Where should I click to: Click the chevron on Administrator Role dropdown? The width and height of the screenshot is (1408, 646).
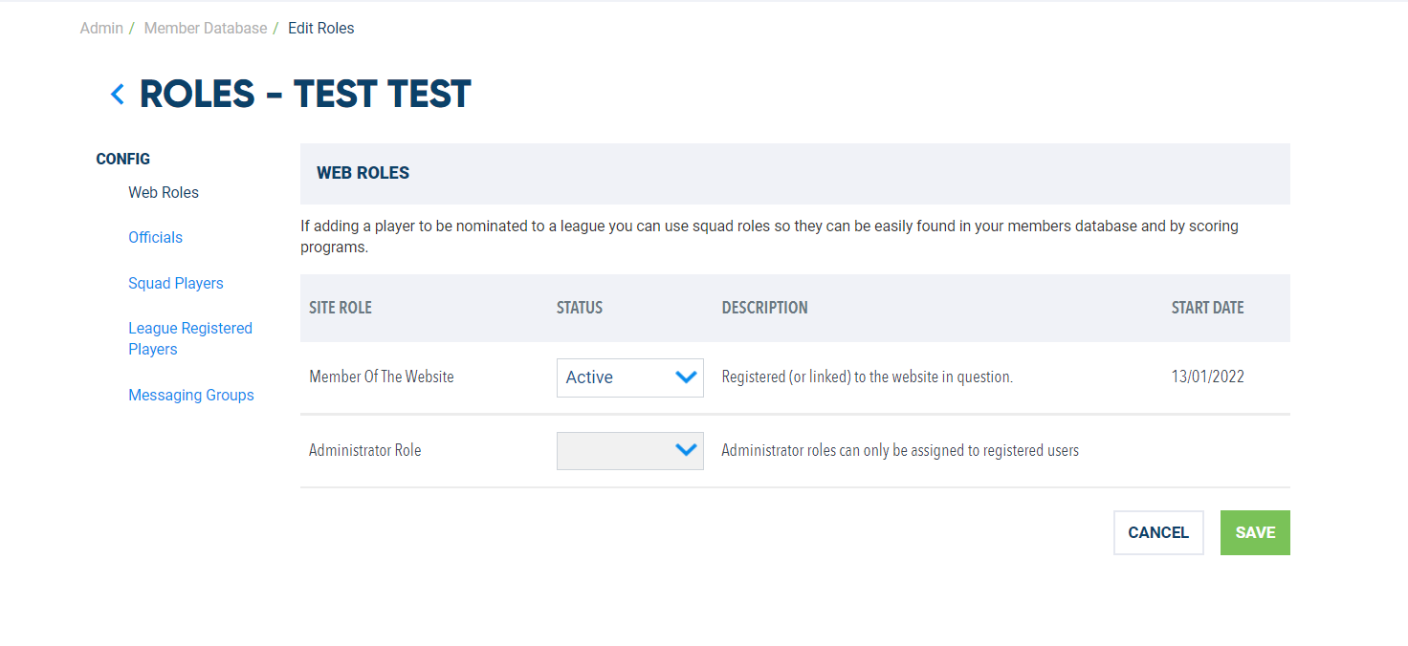[x=686, y=450]
